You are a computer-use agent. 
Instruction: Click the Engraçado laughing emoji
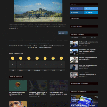tap(37, 58)
